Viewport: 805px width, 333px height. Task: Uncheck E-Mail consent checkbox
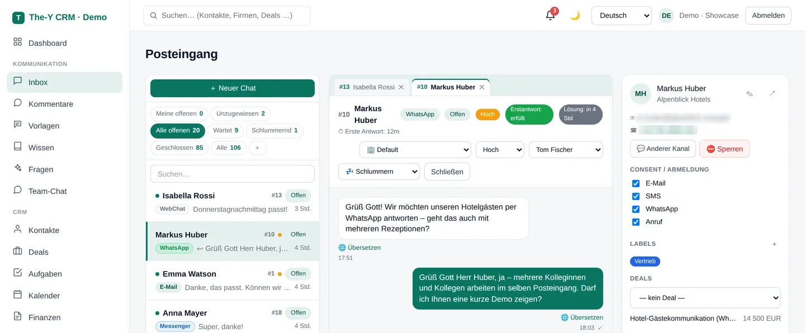[636, 183]
